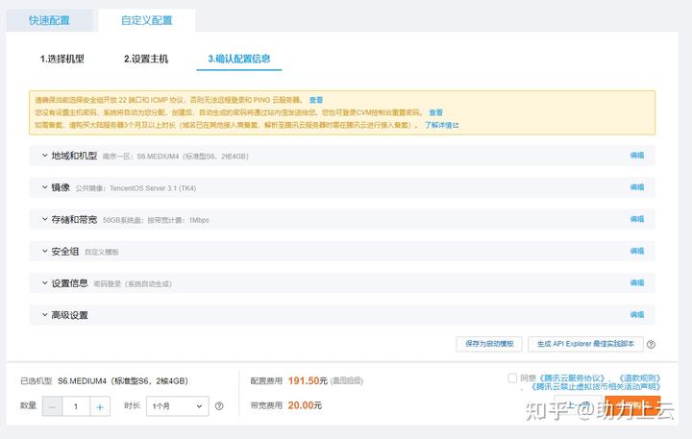The height and width of the screenshot is (439, 692).
Task: Edit the 存储和带宽 section
Action: click(x=637, y=219)
